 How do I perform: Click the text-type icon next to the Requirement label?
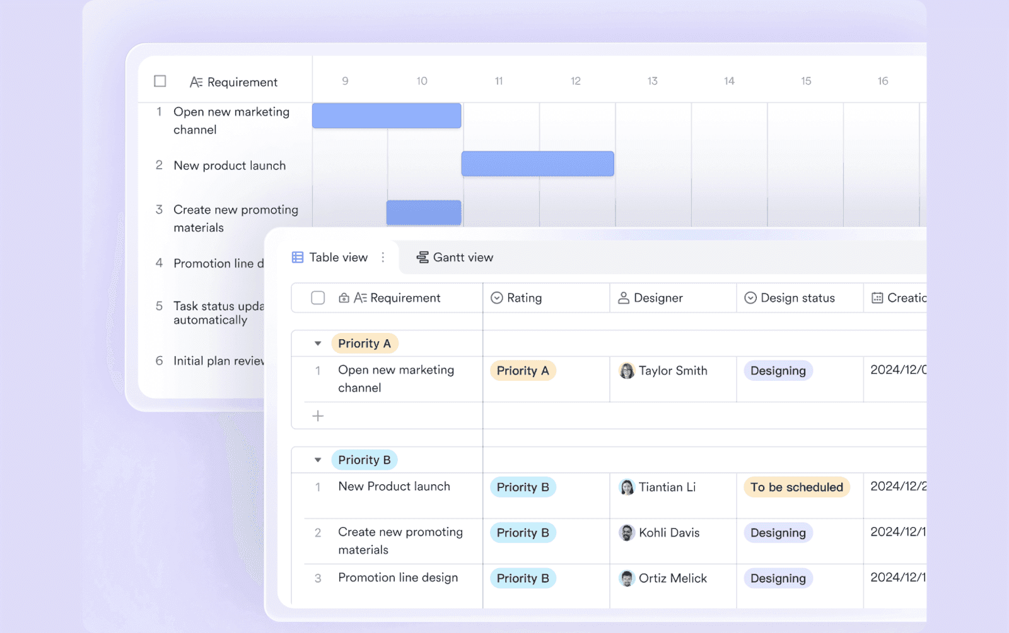(360, 298)
